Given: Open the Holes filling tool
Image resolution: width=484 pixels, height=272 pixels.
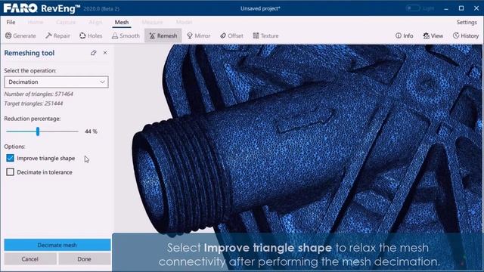Looking at the screenshot, I should 91,36.
